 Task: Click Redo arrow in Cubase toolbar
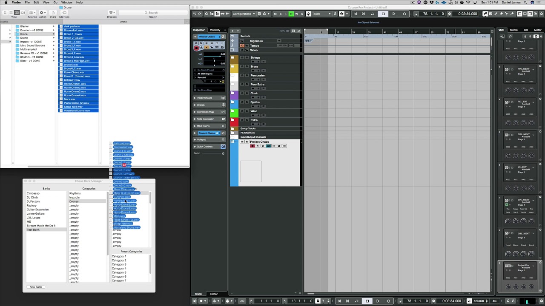200,14
